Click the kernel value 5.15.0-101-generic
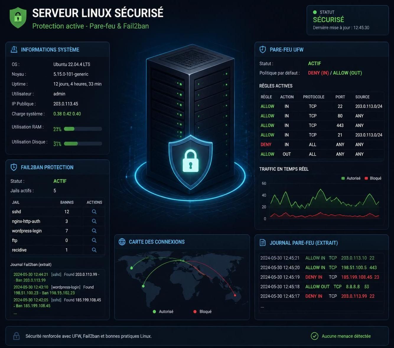Screen dimensions: 394x348 coord(71,74)
